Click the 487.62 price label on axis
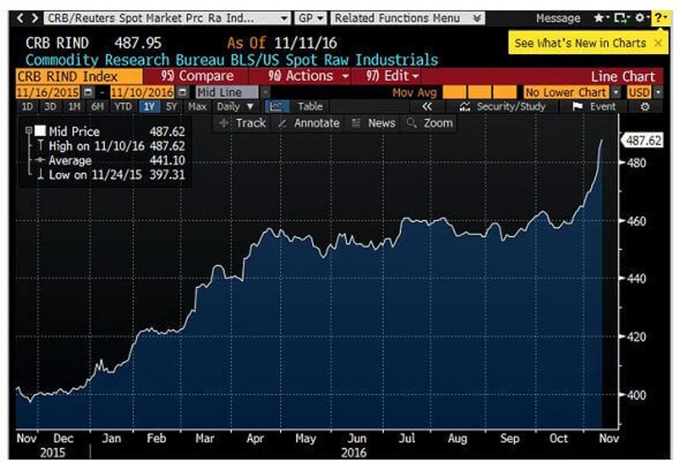This screenshot has width=680, height=468. [643, 141]
